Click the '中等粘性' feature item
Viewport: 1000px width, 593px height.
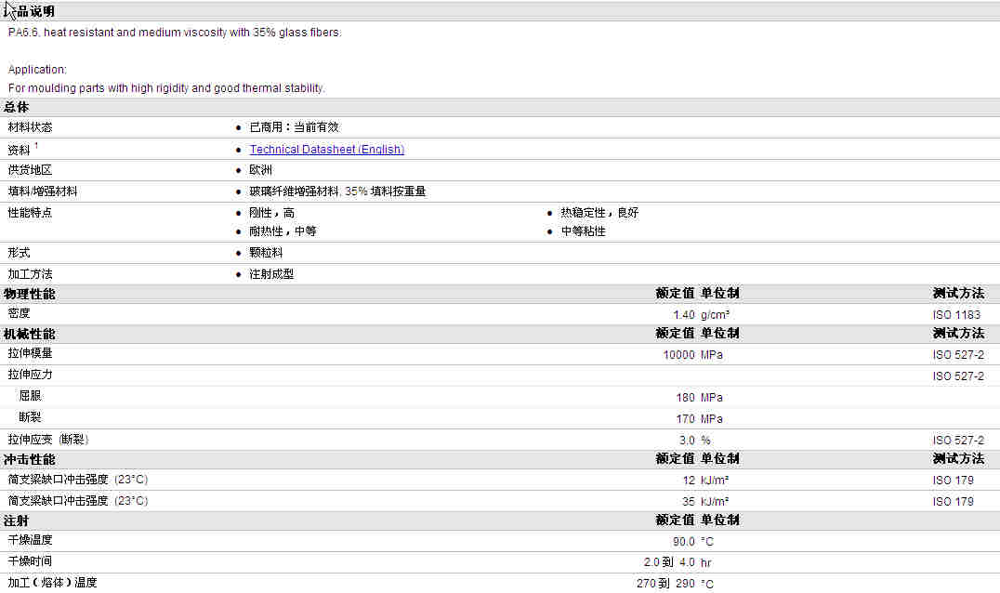[x=583, y=231]
